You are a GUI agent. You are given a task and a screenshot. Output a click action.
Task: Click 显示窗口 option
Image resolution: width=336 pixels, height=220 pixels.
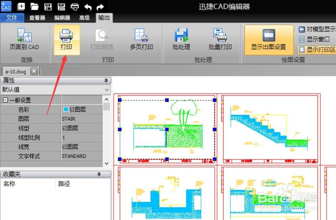(x=314, y=39)
